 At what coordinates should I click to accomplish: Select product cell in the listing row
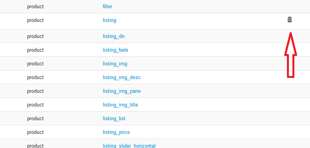pyautogui.click(x=35, y=20)
